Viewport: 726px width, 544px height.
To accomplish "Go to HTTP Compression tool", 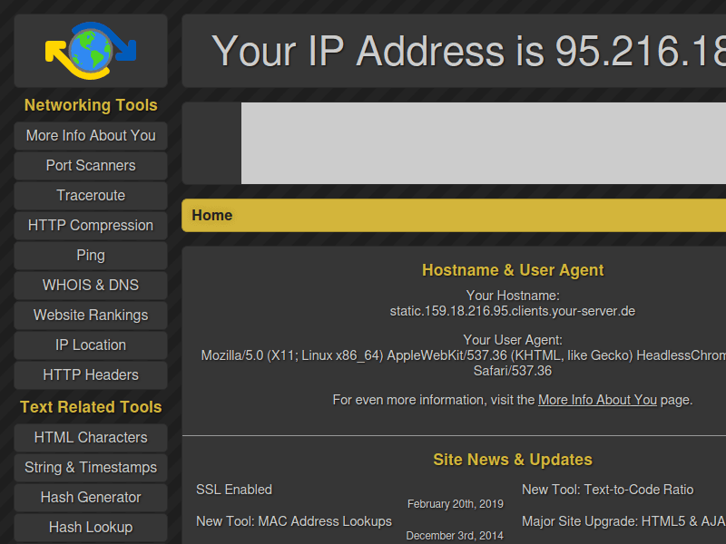I will tap(91, 226).
